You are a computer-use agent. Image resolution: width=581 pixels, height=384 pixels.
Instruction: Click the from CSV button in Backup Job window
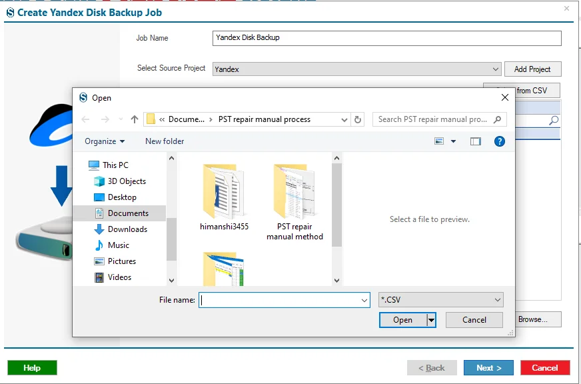tap(537, 91)
